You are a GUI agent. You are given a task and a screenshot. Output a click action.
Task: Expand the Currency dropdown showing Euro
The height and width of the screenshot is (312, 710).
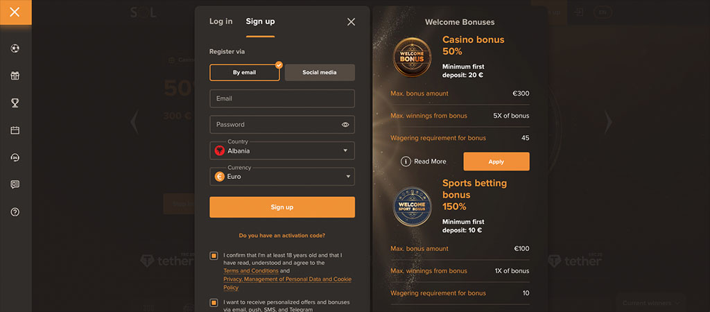pos(282,177)
